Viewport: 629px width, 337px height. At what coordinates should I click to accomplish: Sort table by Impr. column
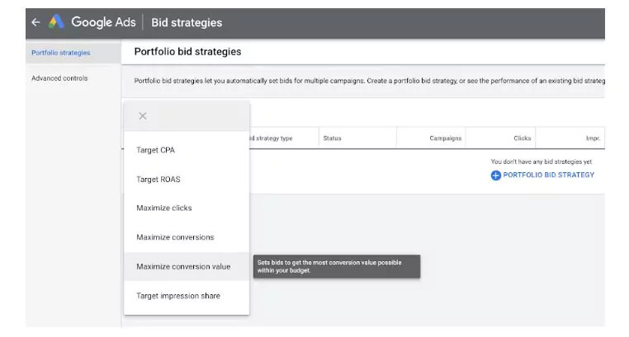coord(593,138)
